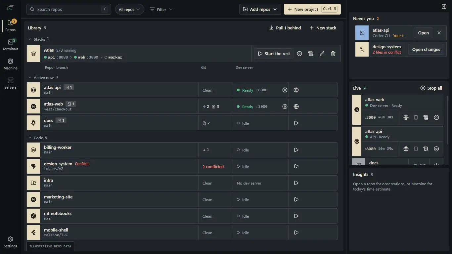
Task: Open the Machine sidebar section
Action: [10, 64]
